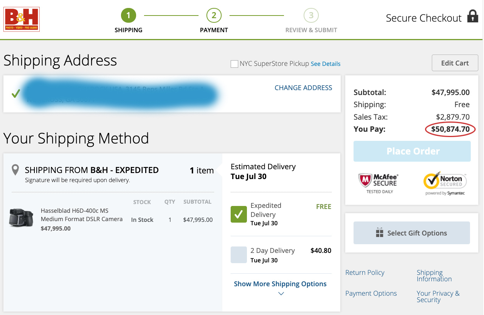Go to step 2 Payment
The image size is (484, 315).
pyautogui.click(x=214, y=16)
